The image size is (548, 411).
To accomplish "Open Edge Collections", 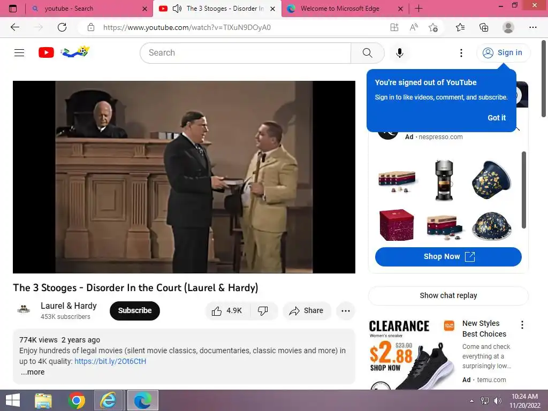I will (x=484, y=27).
